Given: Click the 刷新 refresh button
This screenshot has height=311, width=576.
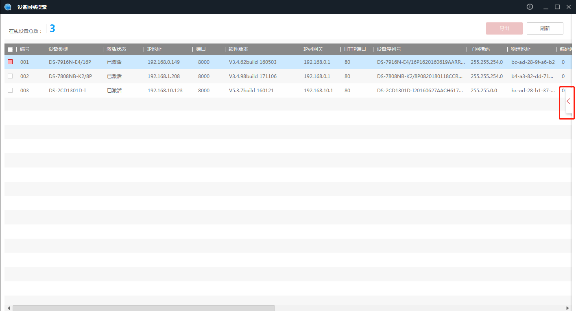Looking at the screenshot, I should point(545,28).
